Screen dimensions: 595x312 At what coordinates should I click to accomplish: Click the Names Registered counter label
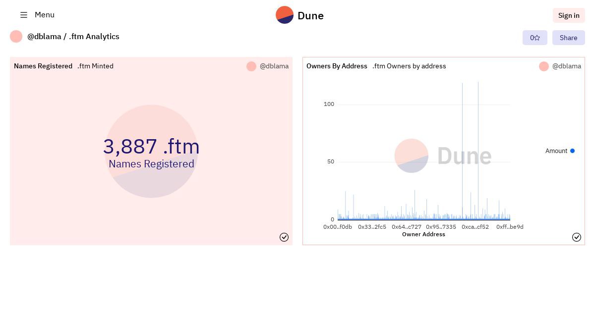pos(151,164)
